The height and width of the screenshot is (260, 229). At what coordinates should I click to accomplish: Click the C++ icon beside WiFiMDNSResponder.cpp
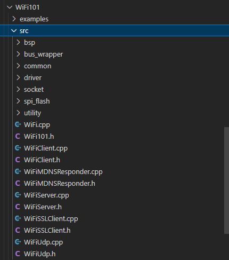coord(18,171)
